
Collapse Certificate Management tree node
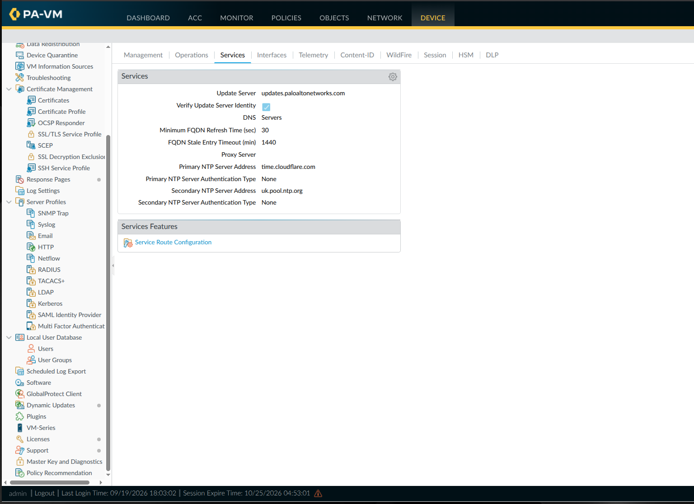click(x=9, y=89)
